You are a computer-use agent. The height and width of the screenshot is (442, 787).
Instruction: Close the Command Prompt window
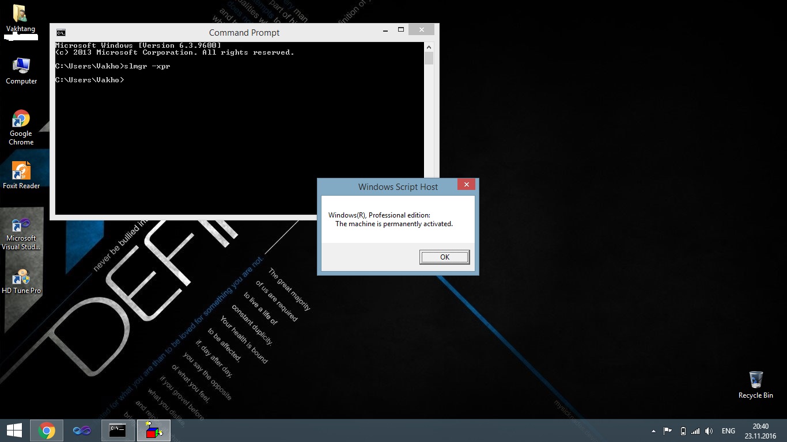tap(422, 29)
